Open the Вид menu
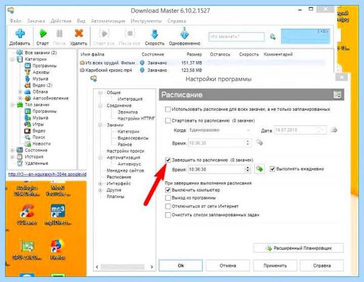 tap(81, 21)
